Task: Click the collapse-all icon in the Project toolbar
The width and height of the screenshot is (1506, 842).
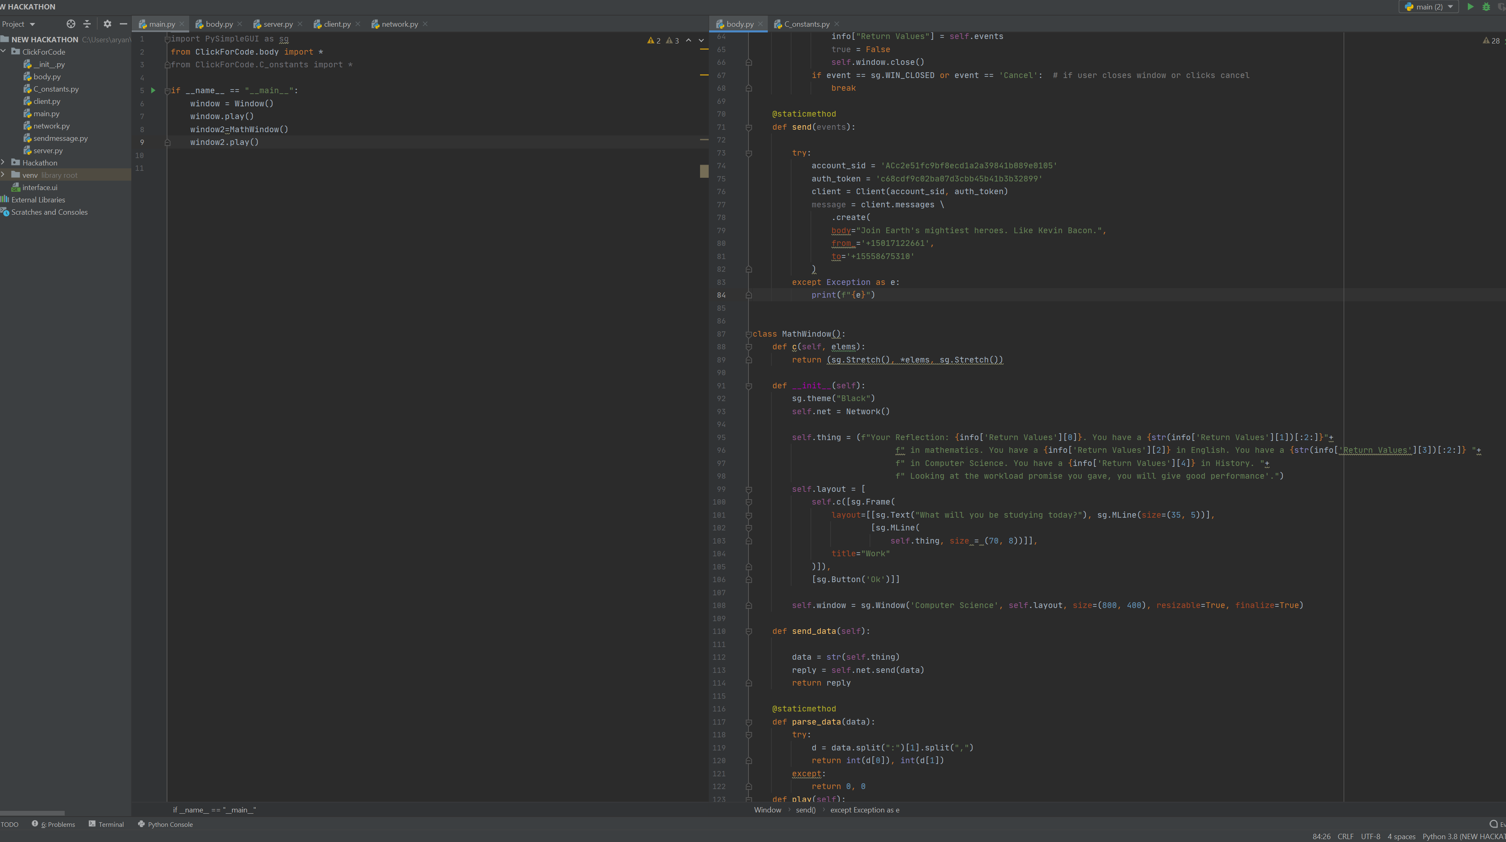Action: (x=87, y=24)
